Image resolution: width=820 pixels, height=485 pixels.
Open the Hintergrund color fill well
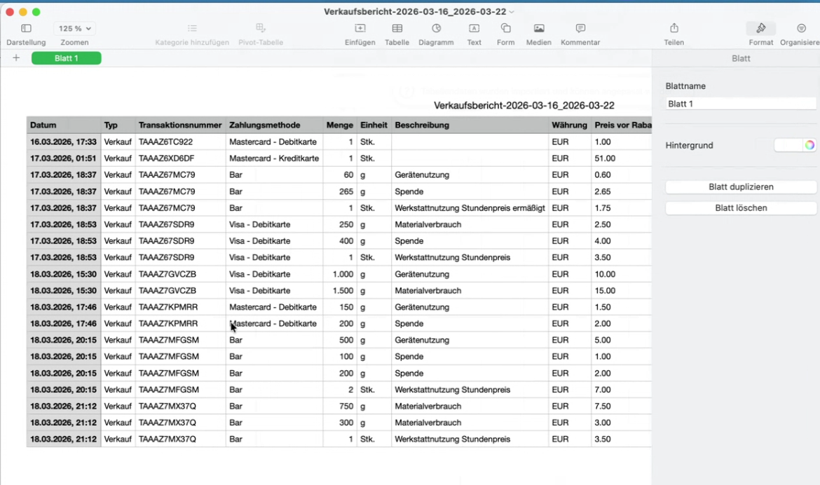[x=788, y=146]
